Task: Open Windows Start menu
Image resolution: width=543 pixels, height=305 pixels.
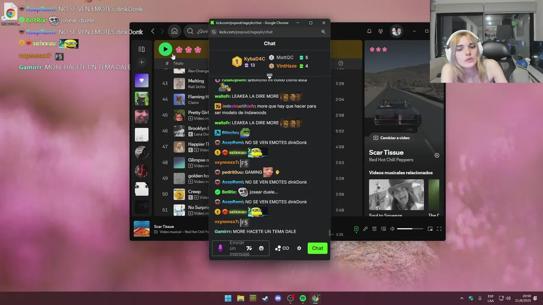Action: [228, 298]
